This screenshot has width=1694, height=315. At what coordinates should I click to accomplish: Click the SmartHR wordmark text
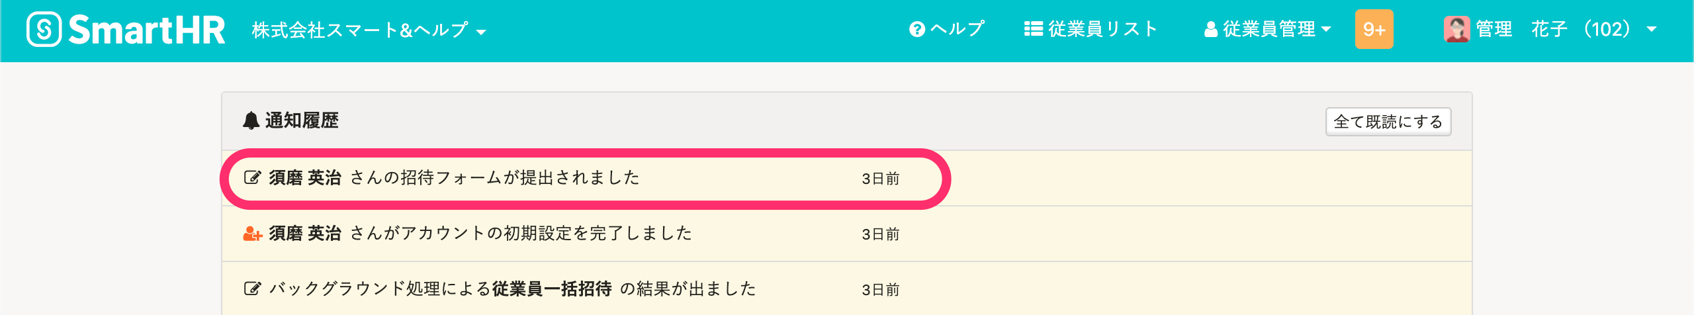(147, 30)
